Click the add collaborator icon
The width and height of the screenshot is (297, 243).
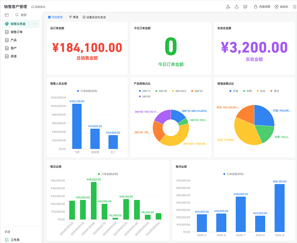tap(228, 7)
